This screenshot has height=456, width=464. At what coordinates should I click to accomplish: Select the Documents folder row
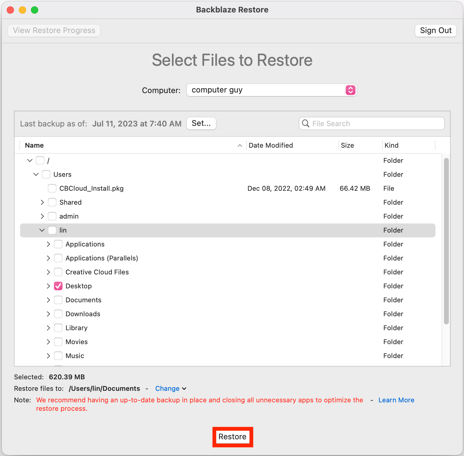point(228,300)
